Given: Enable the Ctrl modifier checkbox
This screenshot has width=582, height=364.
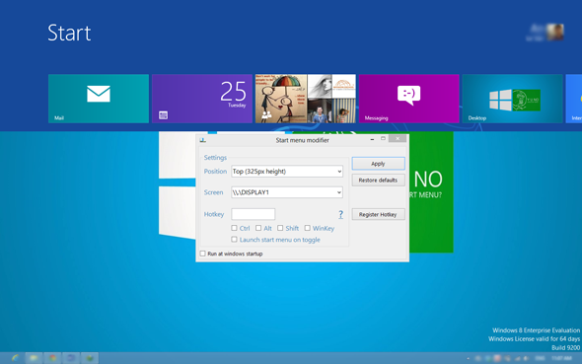Looking at the screenshot, I should (x=234, y=228).
